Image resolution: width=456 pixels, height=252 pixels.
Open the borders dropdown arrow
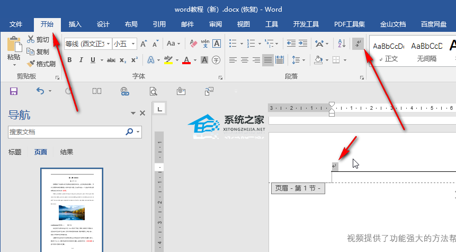coord(345,60)
